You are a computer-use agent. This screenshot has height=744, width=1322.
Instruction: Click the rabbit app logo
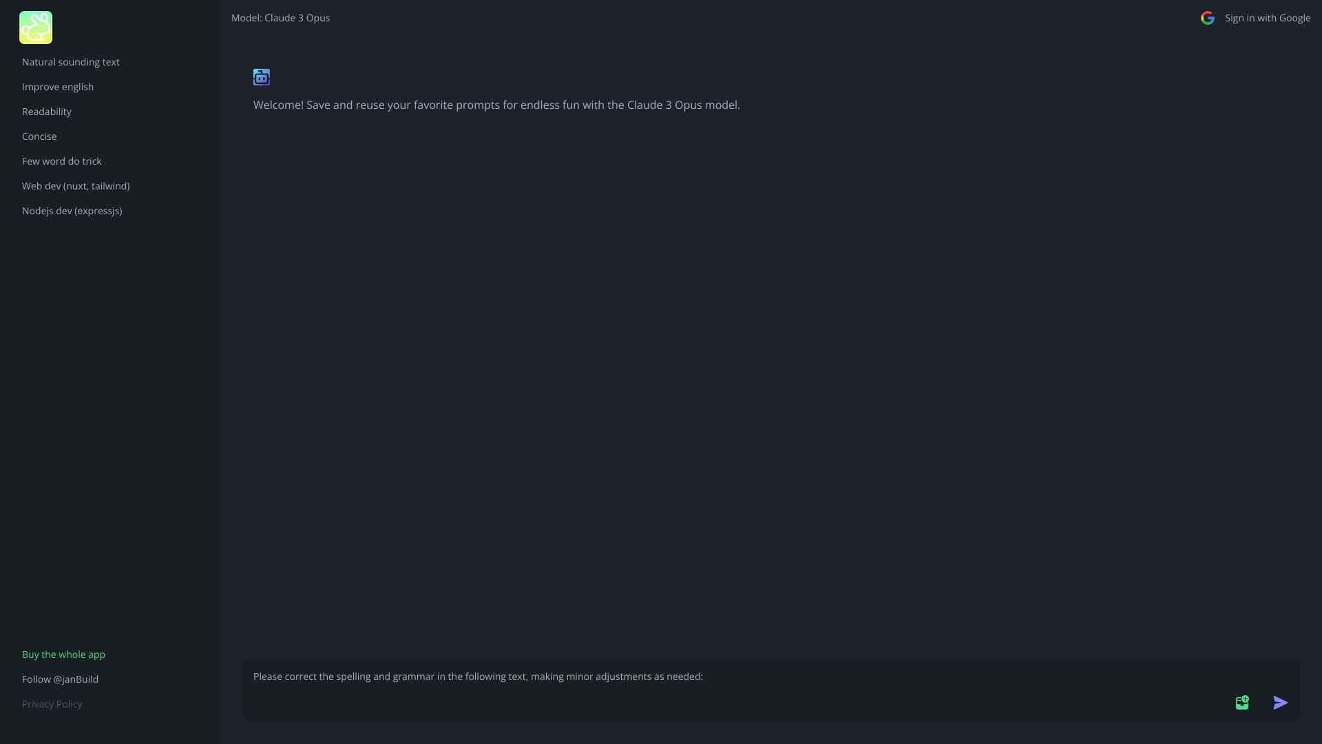(x=36, y=28)
